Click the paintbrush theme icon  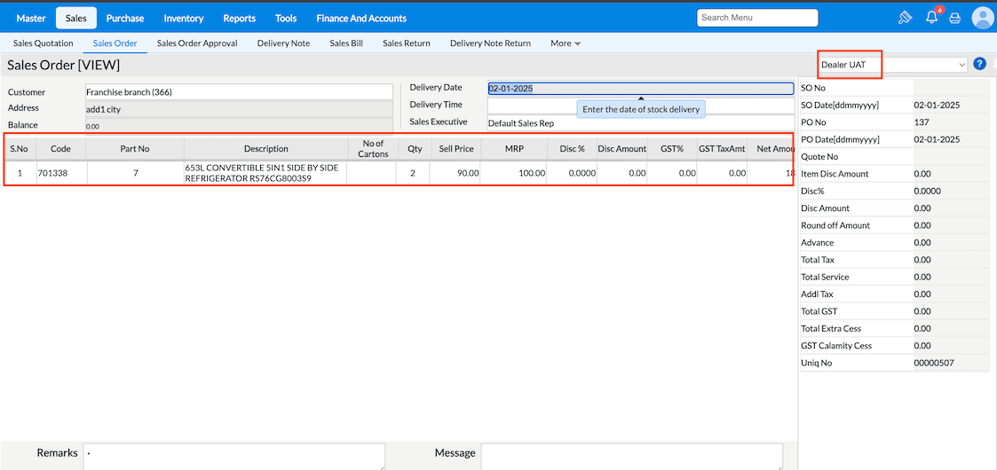pyautogui.click(x=905, y=18)
